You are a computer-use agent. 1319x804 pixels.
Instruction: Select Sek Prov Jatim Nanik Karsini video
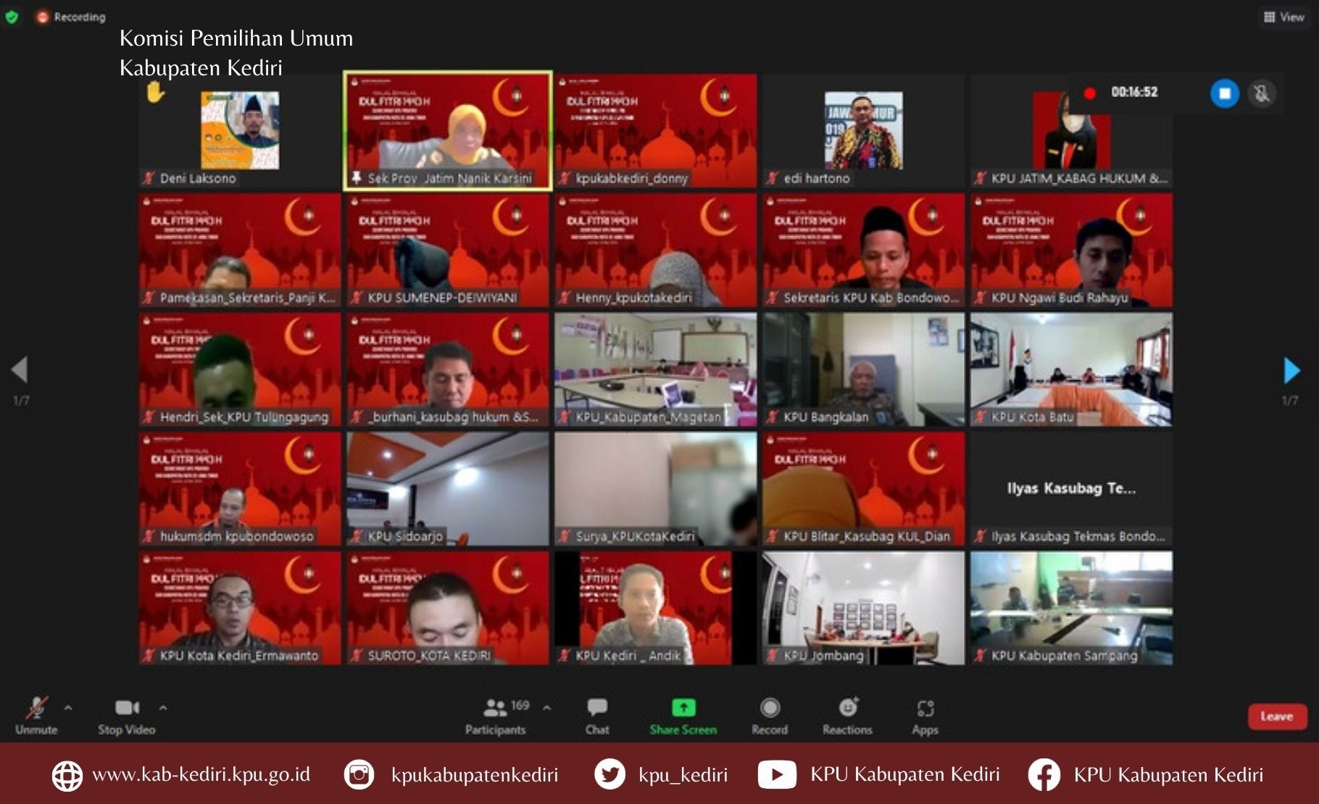coord(448,130)
